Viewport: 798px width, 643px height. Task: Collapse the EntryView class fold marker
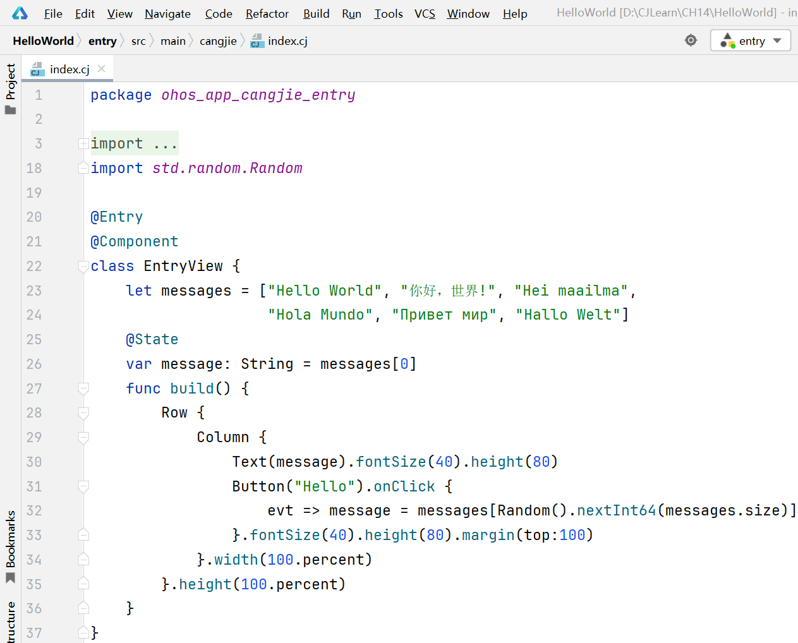(x=83, y=267)
